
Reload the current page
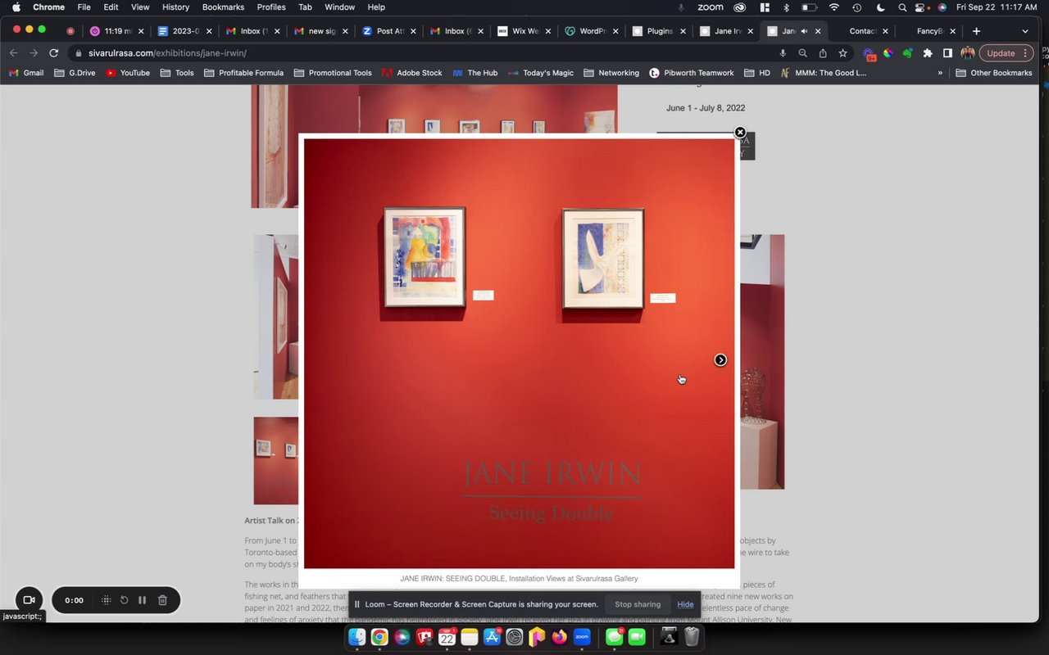(54, 53)
